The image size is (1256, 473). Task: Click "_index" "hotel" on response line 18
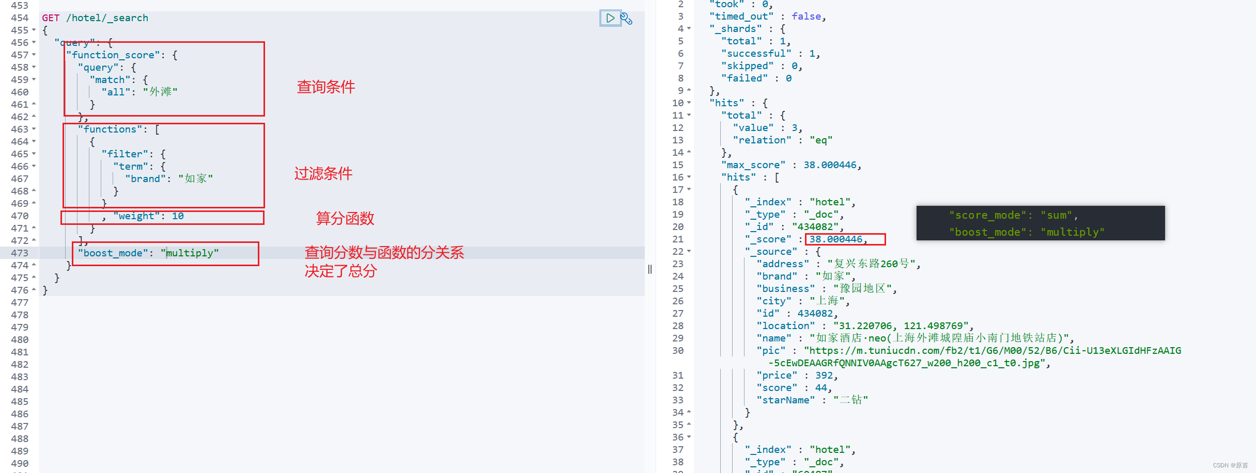[800, 202]
